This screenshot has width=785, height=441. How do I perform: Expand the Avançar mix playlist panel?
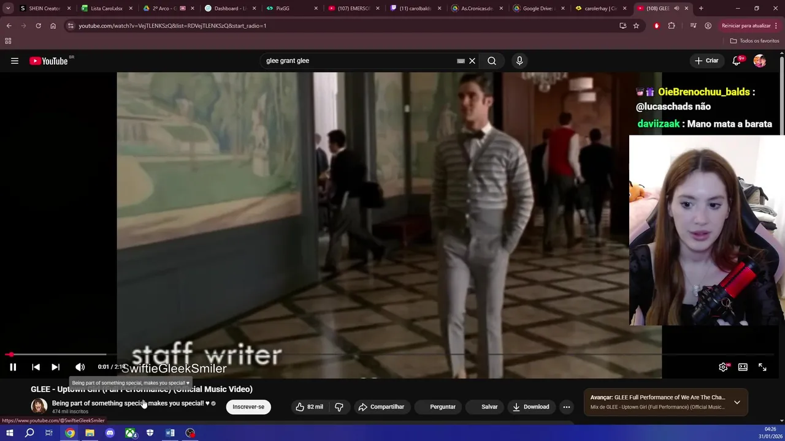[x=737, y=402]
